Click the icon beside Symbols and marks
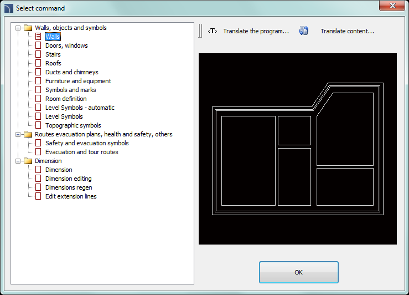The height and width of the screenshot is (295, 409). [38, 90]
